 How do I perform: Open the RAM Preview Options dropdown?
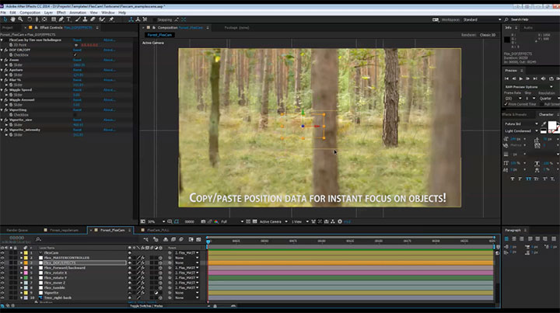tap(529, 87)
